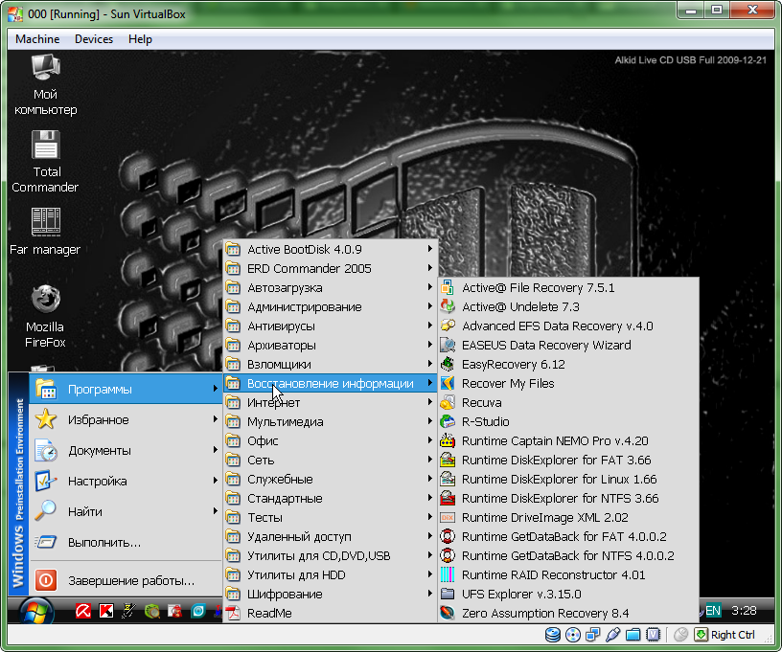Click the VirtualBox optical disk status icon

[x=572, y=635]
